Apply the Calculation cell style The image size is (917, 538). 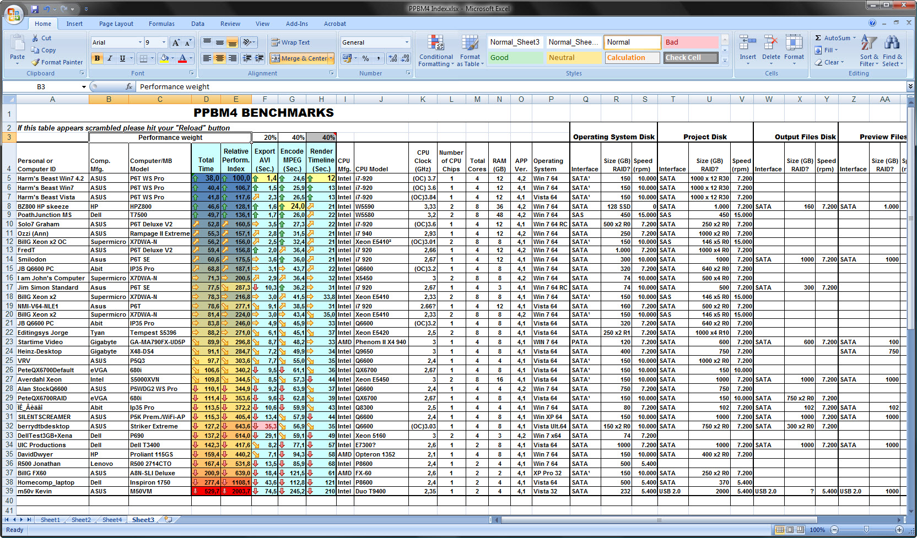[633, 57]
